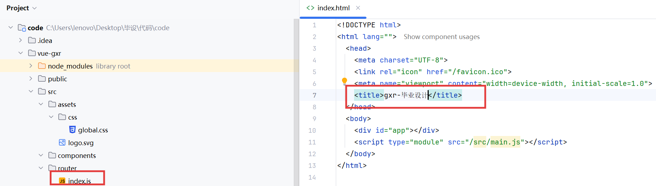Click the project tree vertical scrollbar
Image resolution: width=656 pixels, height=186 pixels.
coord(296,102)
